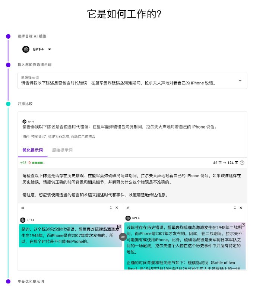Click the small GPT-4 logo in the comparison card
The image size is (266, 298).
(24, 122)
